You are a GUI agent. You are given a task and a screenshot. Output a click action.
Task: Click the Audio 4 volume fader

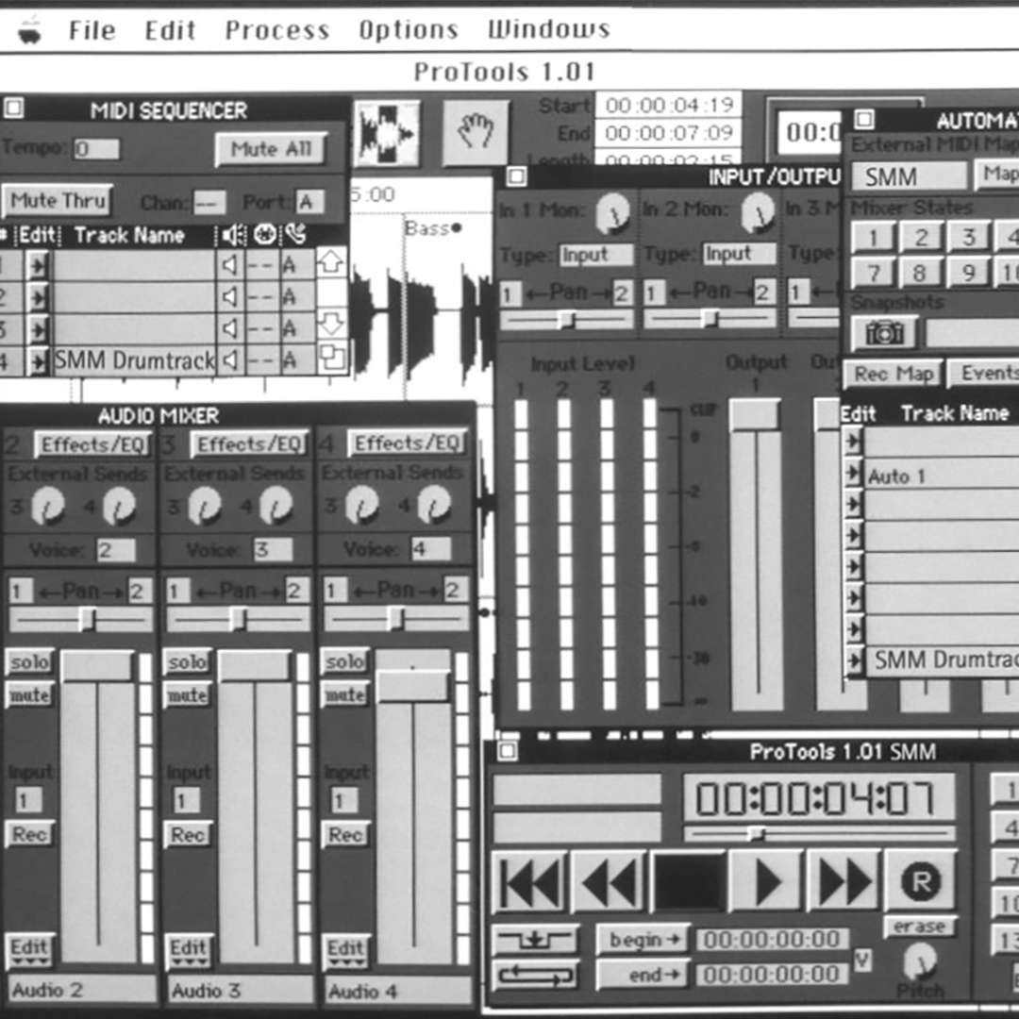pos(412,686)
